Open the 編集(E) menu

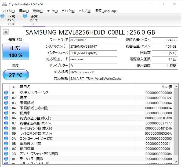24,11
